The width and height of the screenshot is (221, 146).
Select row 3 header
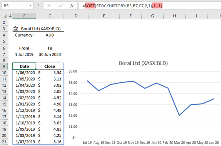coord(4,29)
